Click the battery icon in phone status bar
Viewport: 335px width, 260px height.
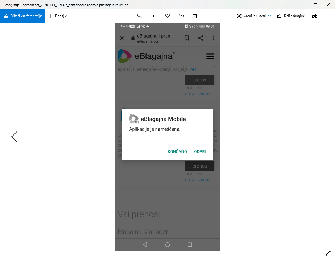tap(202, 26)
